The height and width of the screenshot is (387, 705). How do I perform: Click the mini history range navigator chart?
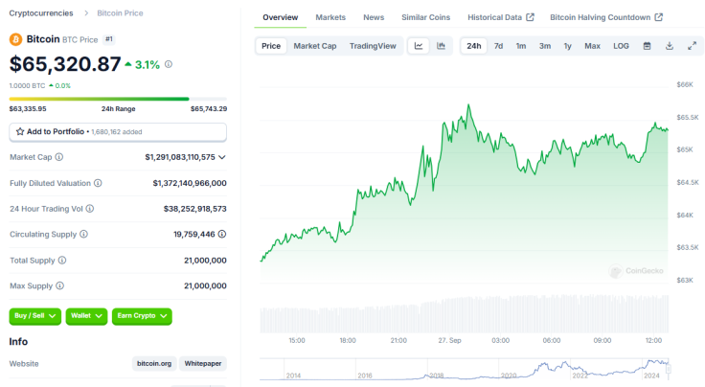pyautogui.click(x=465, y=370)
